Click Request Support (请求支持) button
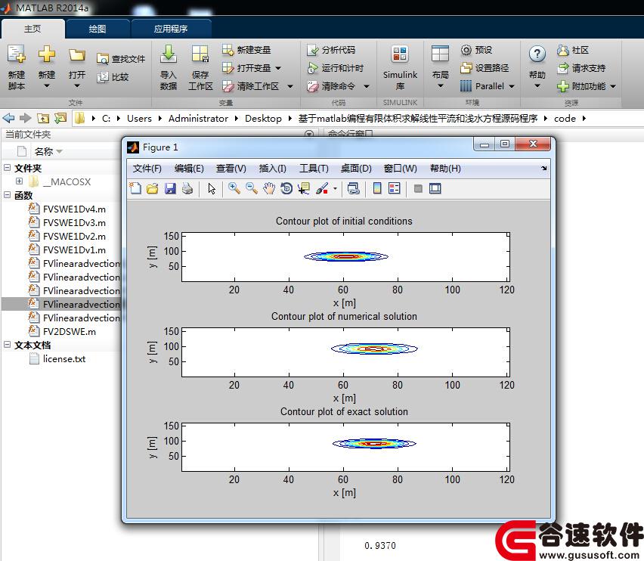The height and width of the screenshot is (561, 644). (x=581, y=68)
